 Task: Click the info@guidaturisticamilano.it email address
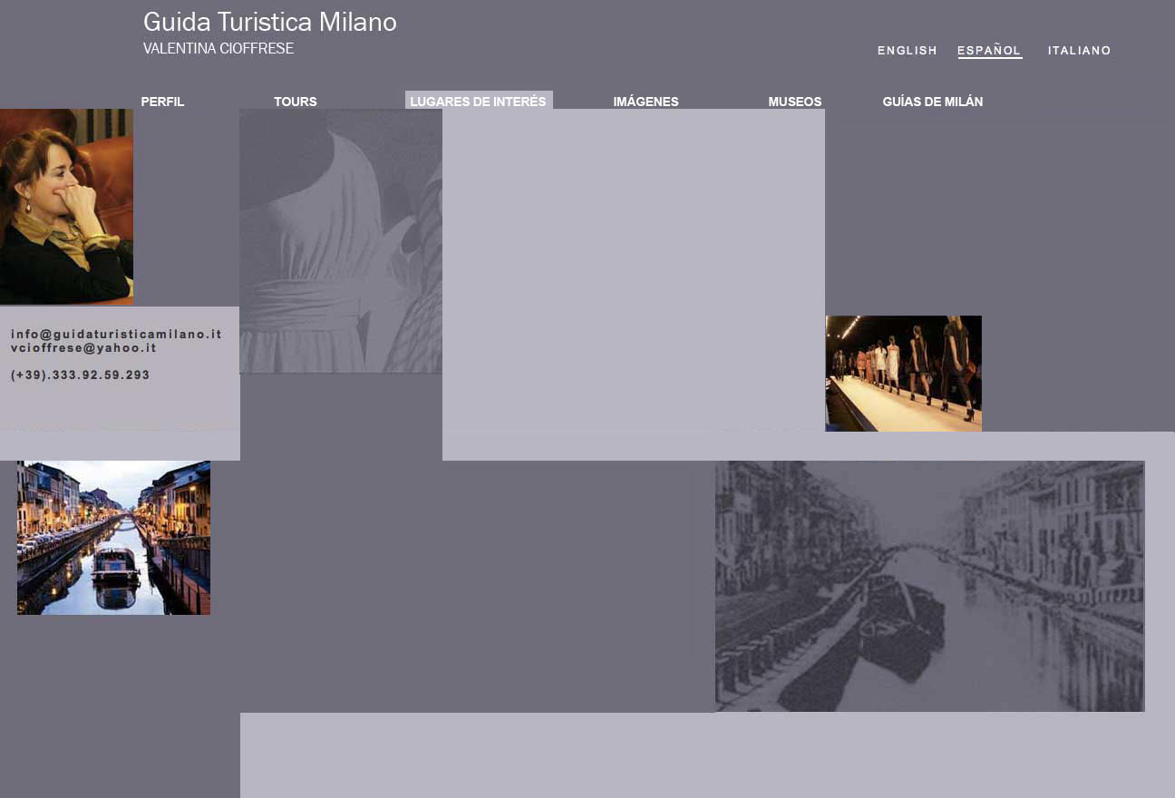point(116,334)
